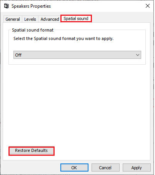Click the Cancel button
155x175 pixels.
coord(105,168)
